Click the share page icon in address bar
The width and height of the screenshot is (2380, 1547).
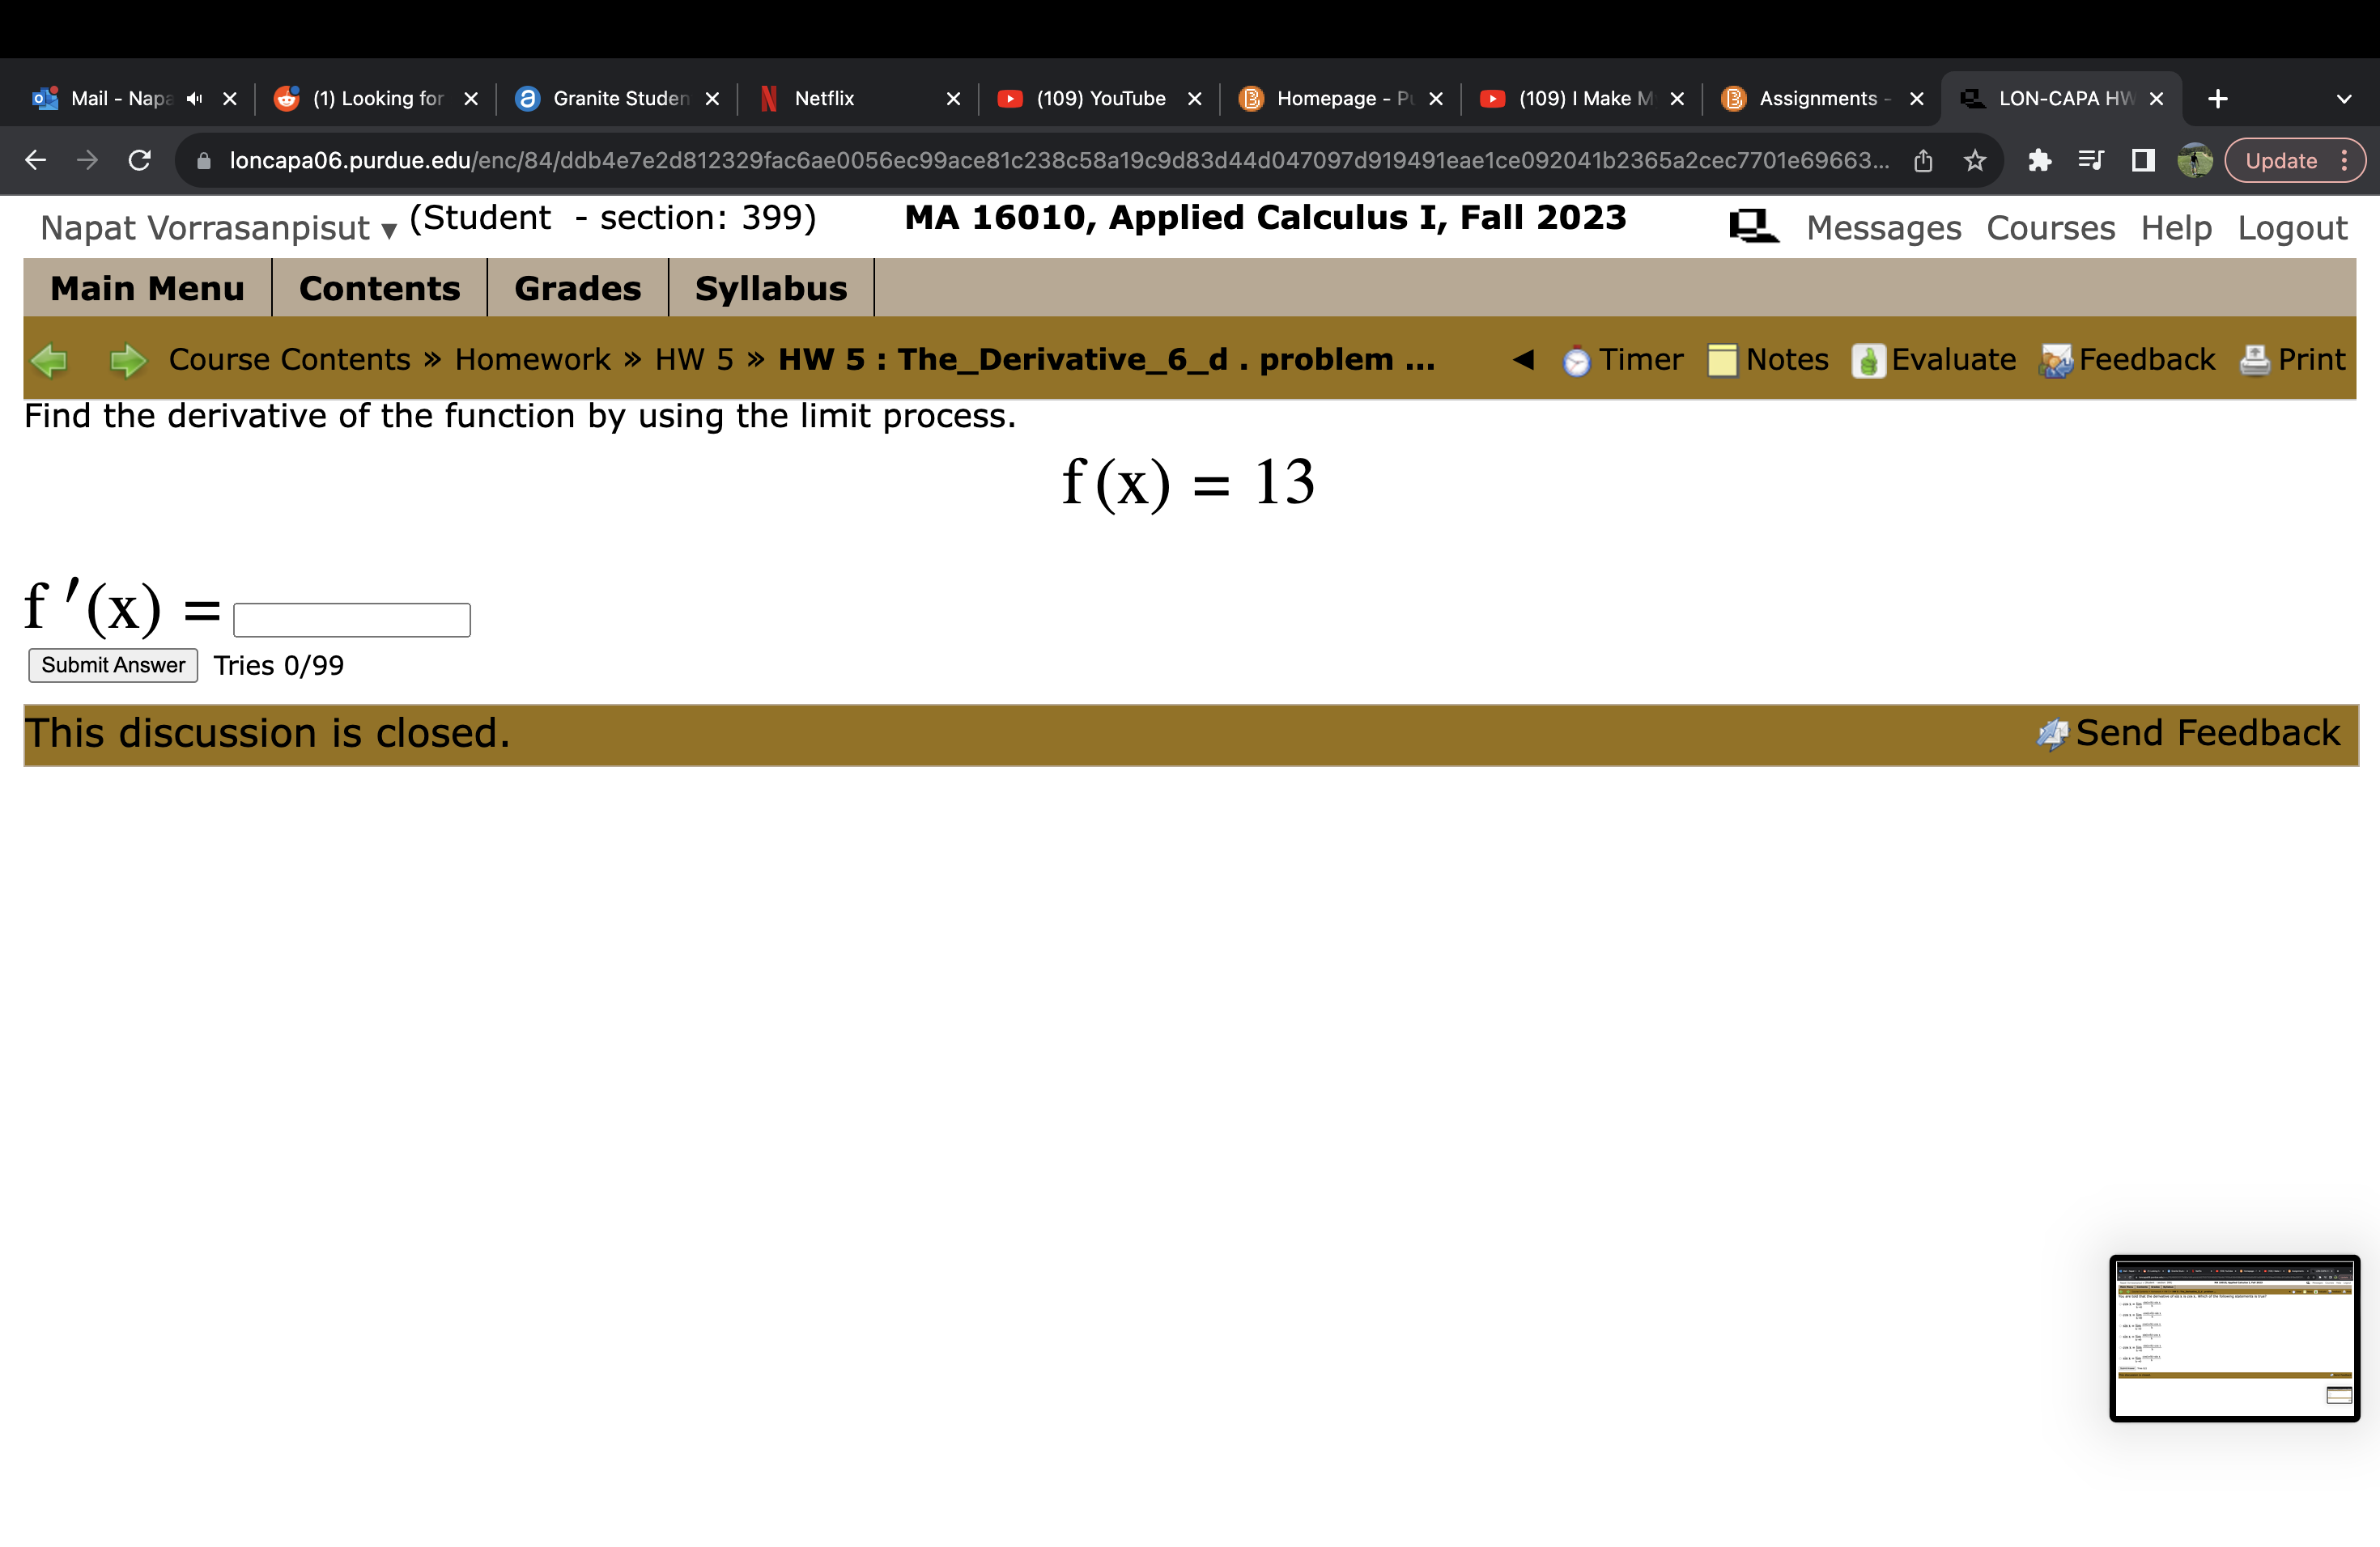pyautogui.click(x=1923, y=161)
